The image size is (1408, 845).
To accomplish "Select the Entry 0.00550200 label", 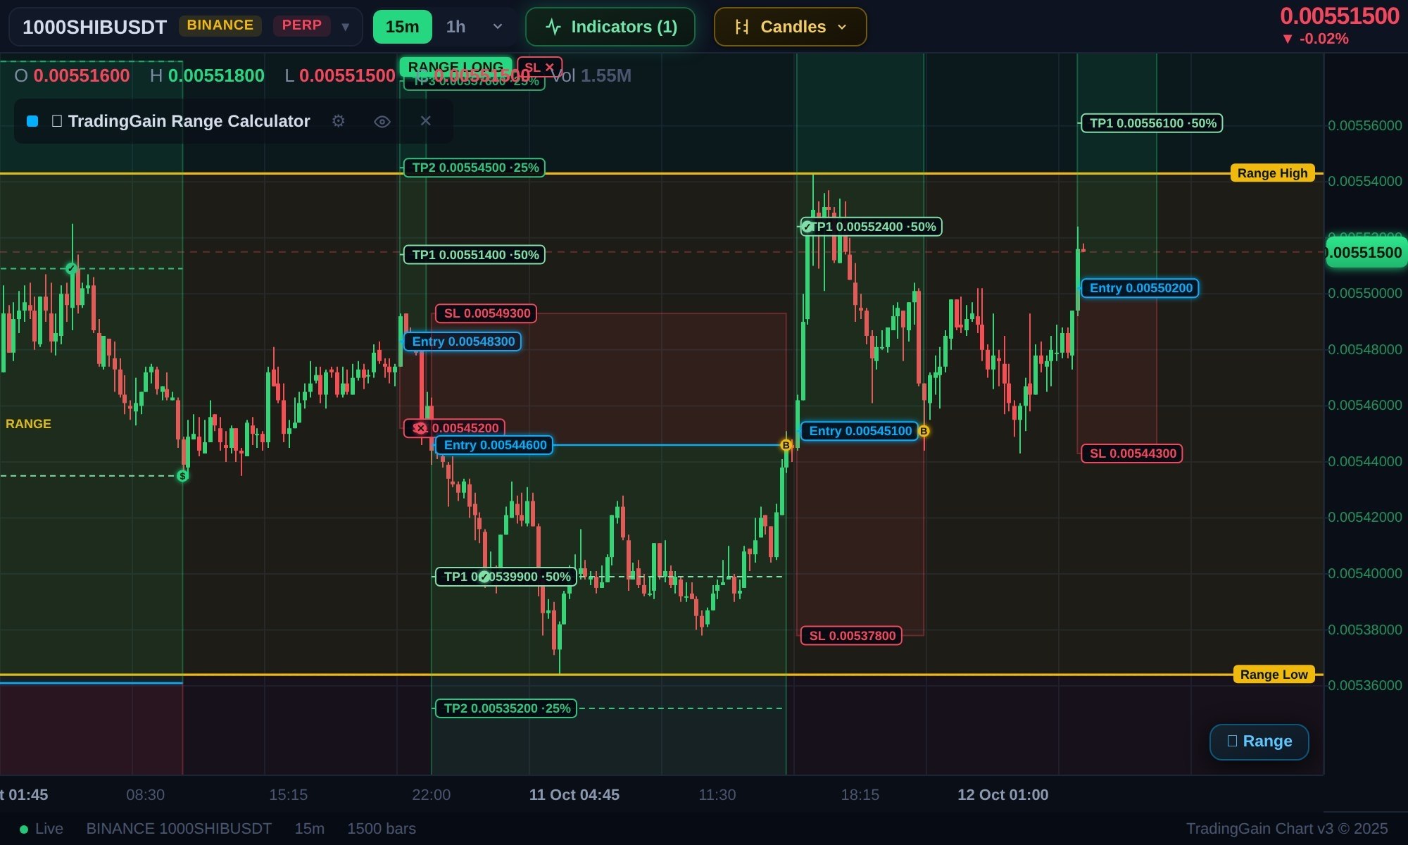I will (x=1140, y=288).
